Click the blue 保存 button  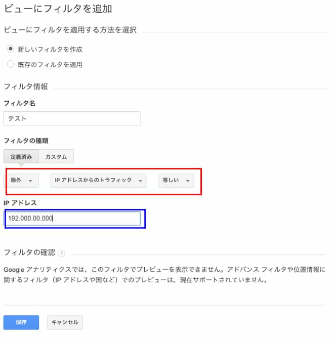21,322
